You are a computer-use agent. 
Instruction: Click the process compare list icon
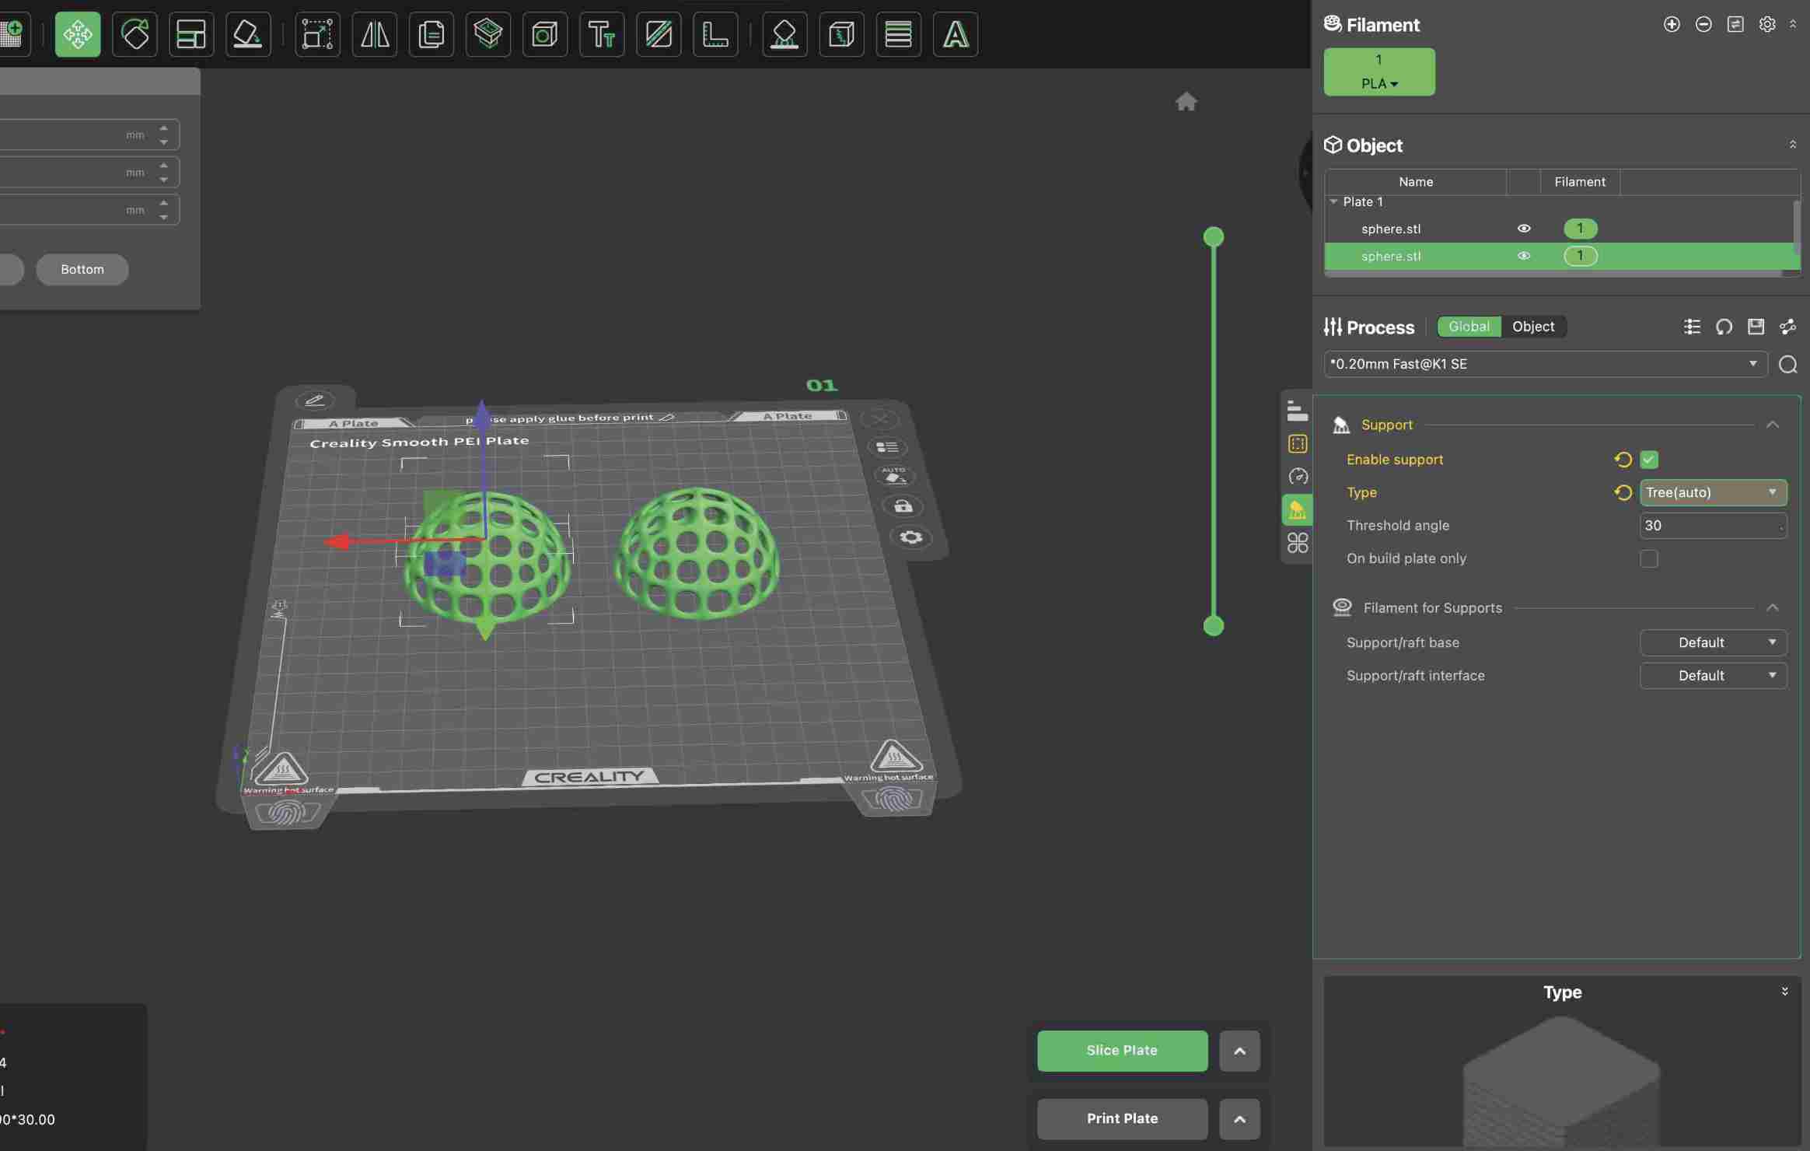(1692, 327)
